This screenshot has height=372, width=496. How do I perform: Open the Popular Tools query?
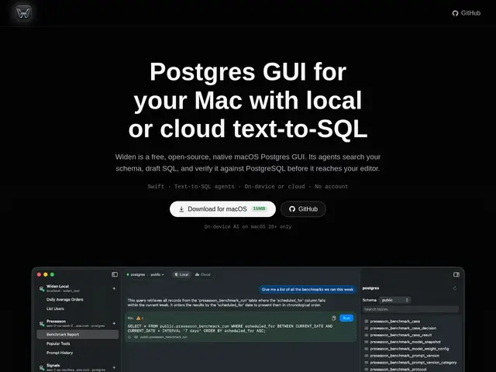[58, 343]
